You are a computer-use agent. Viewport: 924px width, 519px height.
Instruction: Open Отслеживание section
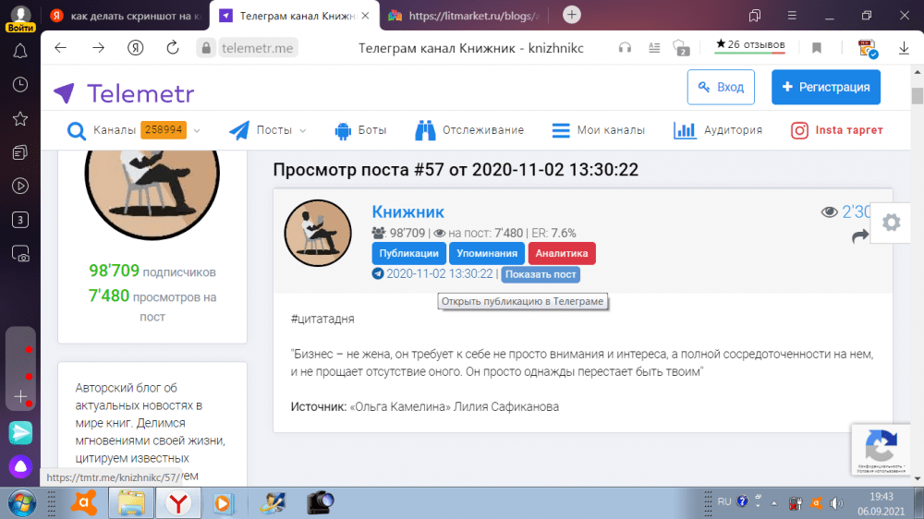point(469,130)
